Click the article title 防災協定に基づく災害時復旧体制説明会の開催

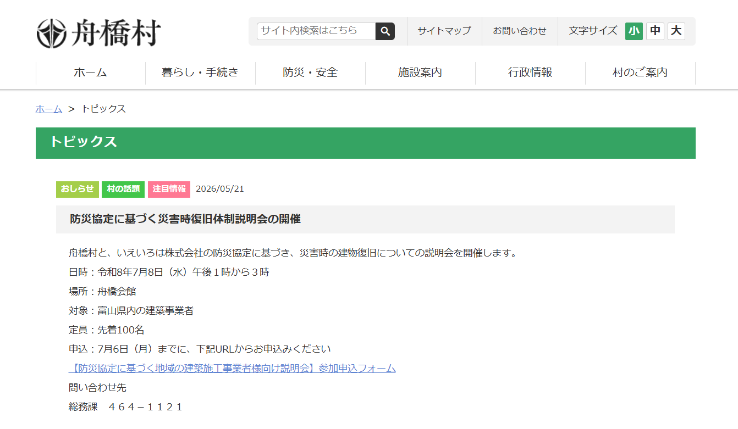(x=185, y=219)
